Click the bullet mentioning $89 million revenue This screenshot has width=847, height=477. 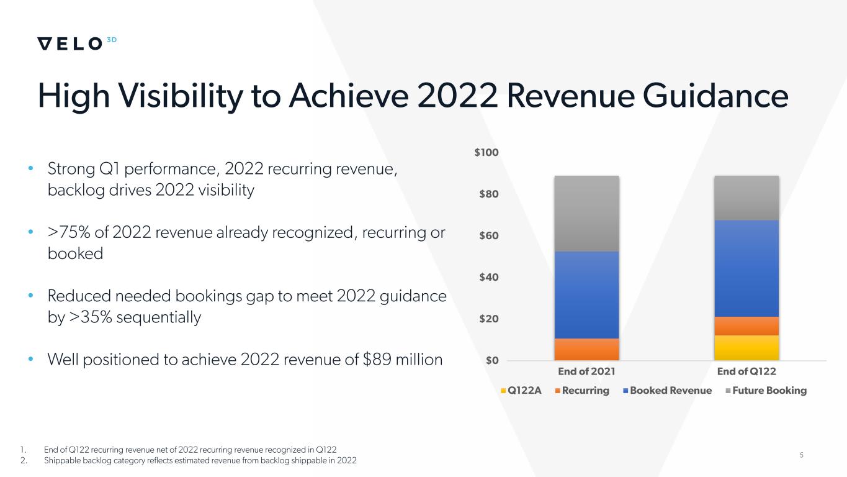(x=245, y=360)
